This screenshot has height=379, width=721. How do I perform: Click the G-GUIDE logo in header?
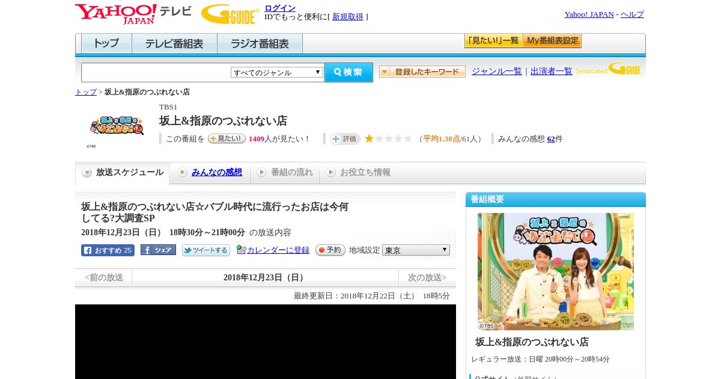click(230, 14)
